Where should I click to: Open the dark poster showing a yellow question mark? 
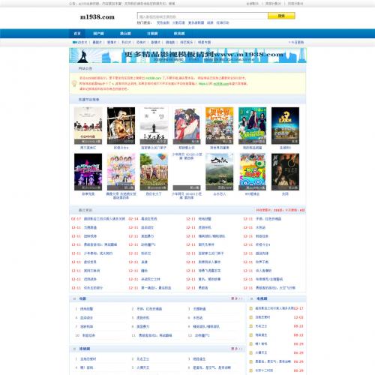pyautogui.click(x=285, y=125)
